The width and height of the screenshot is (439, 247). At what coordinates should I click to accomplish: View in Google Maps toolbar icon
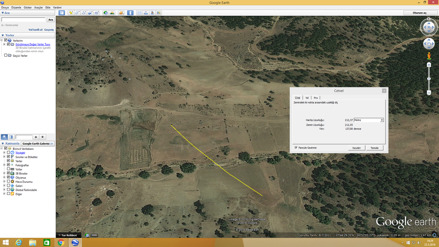pyautogui.click(x=159, y=13)
